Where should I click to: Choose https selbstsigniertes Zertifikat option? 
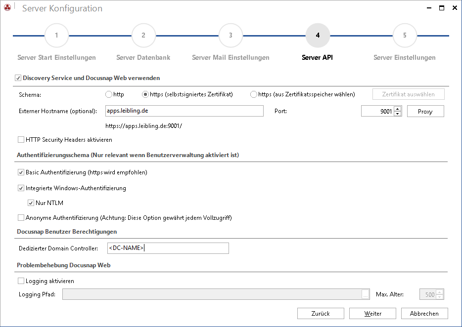145,94
